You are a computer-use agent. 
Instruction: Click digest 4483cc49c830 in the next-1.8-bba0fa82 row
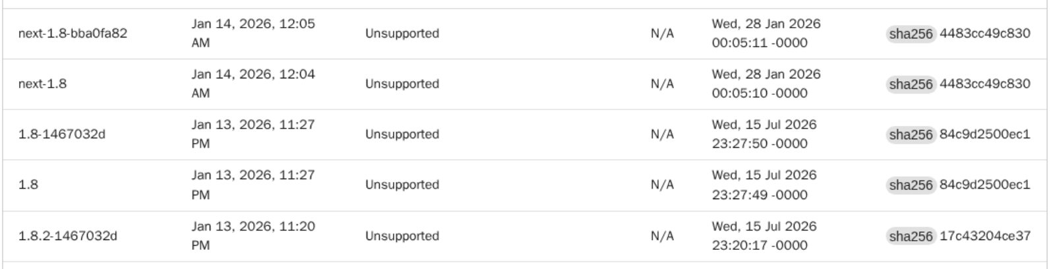(984, 34)
